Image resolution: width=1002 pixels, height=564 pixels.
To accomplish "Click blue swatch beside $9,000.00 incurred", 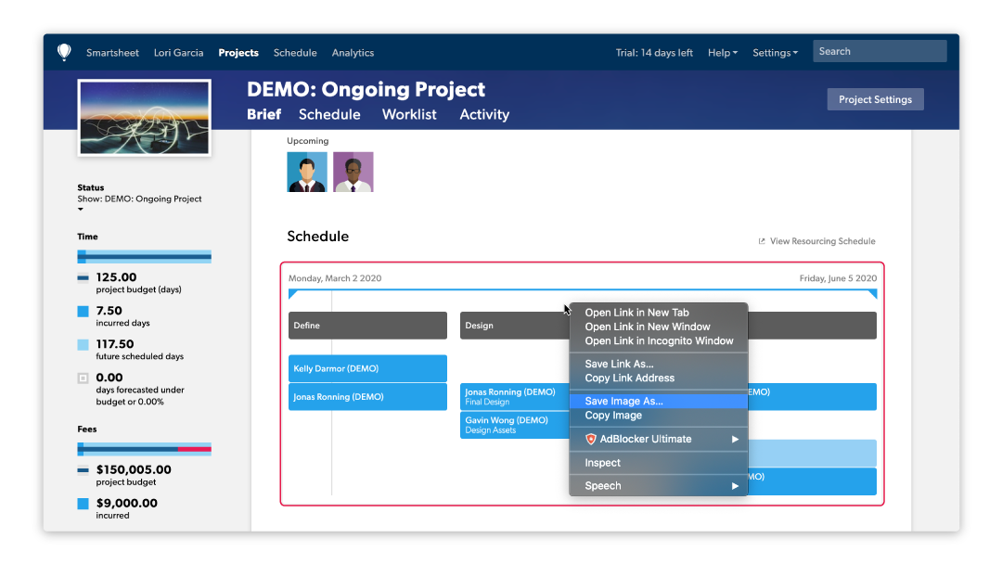I will coord(83,504).
